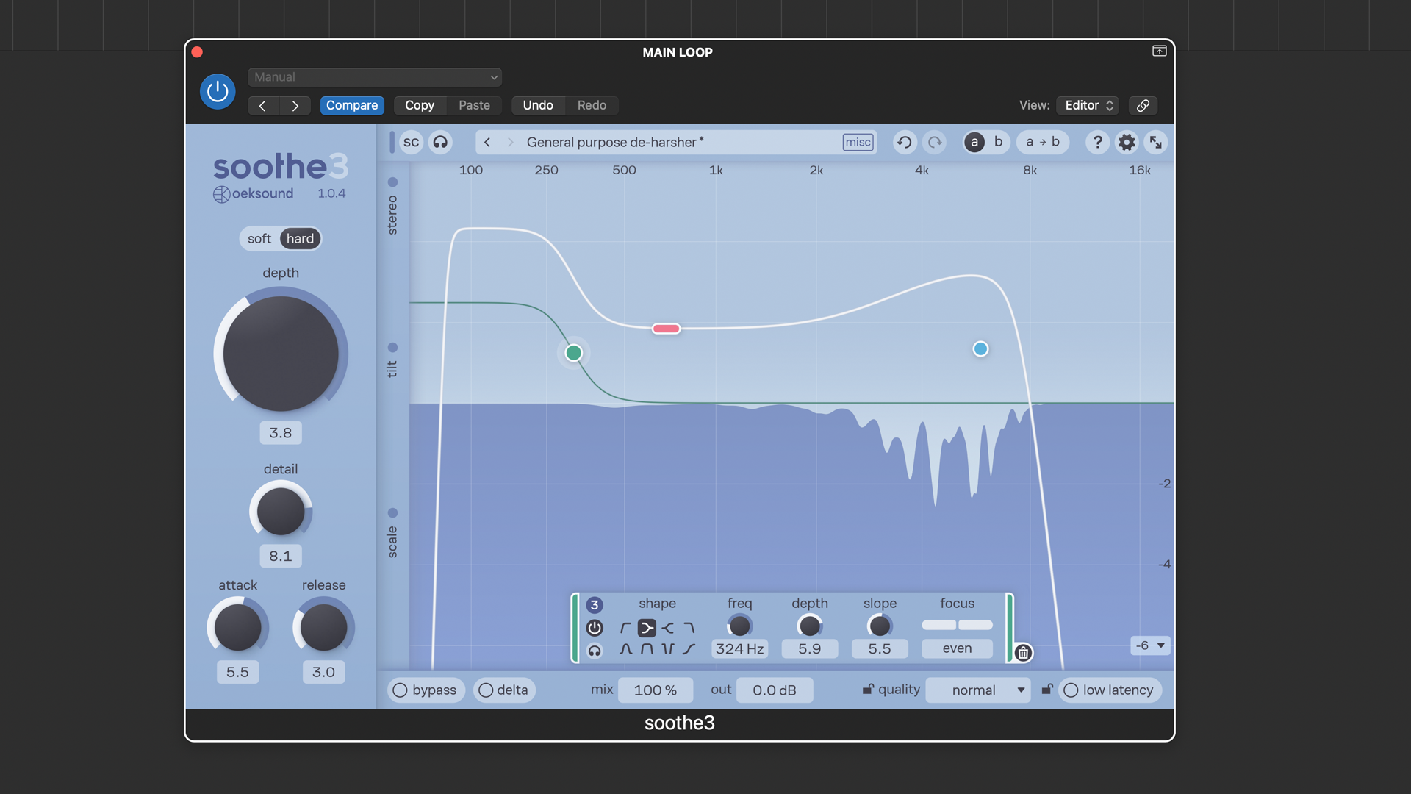Image resolution: width=1411 pixels, height=794 pixels.
Task: Load next soothe preset with right chevron
Action: pos(510,143)
